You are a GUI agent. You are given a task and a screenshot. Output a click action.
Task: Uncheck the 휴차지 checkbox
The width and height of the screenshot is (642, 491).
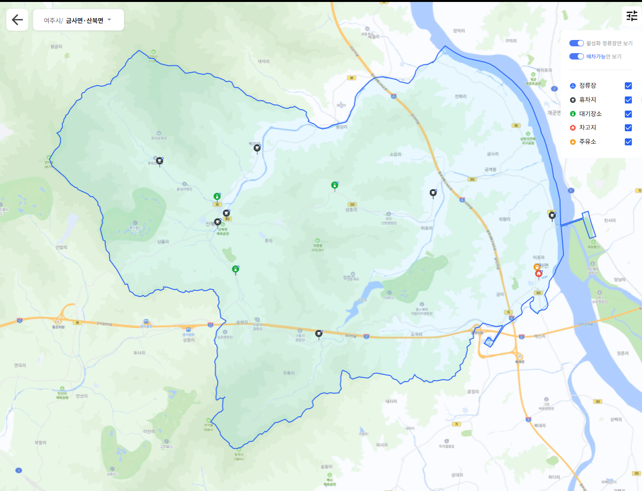[628, 100]
